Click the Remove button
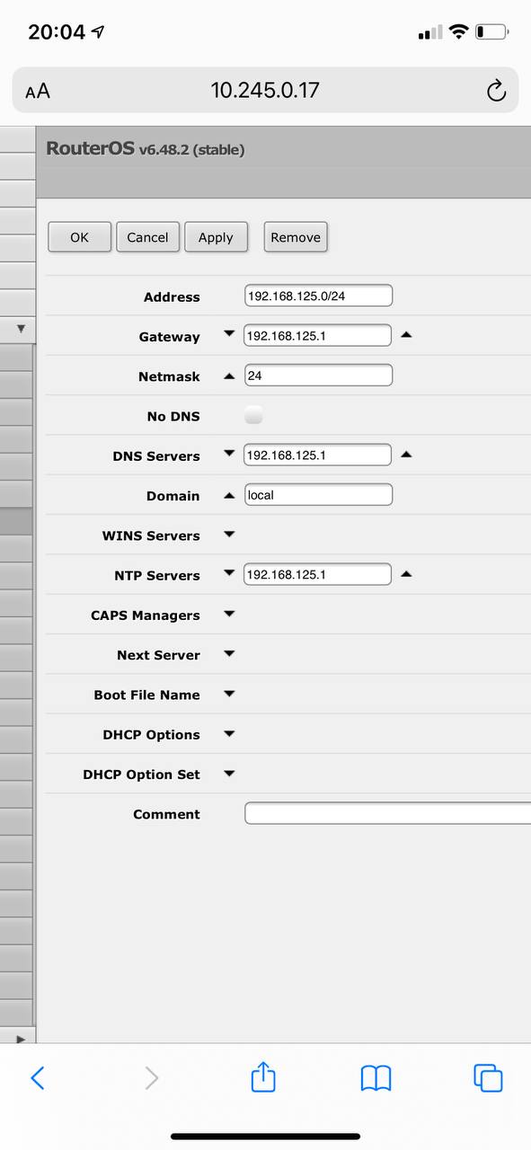The width and height of the screenshot is (531, 1150). tap(296, 237)
